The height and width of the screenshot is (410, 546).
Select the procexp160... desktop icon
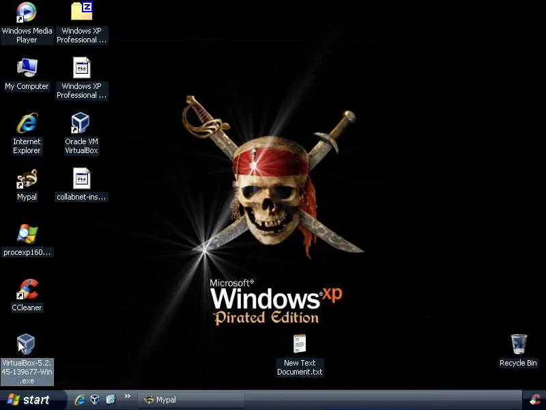coord(27,241)
